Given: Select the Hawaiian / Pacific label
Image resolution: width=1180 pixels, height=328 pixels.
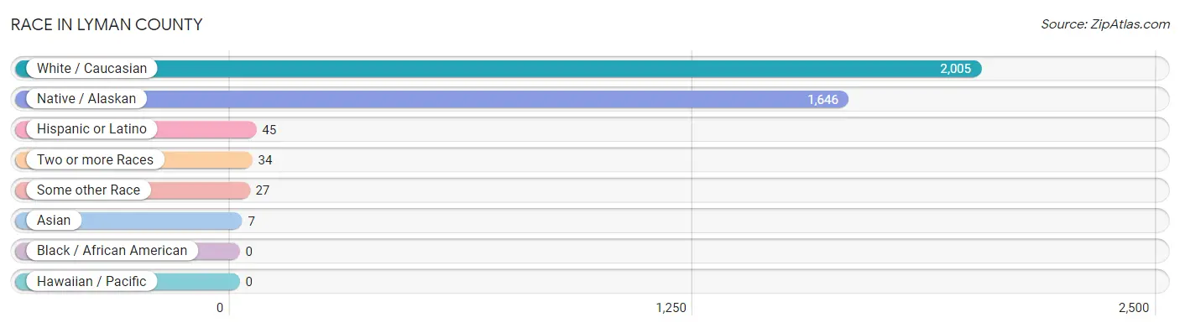Looking at the screenshot, I should (91, 281).
